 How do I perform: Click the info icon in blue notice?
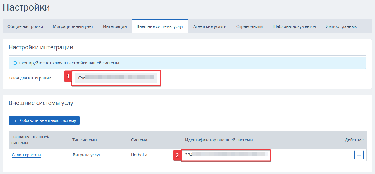tap(15, 63)
